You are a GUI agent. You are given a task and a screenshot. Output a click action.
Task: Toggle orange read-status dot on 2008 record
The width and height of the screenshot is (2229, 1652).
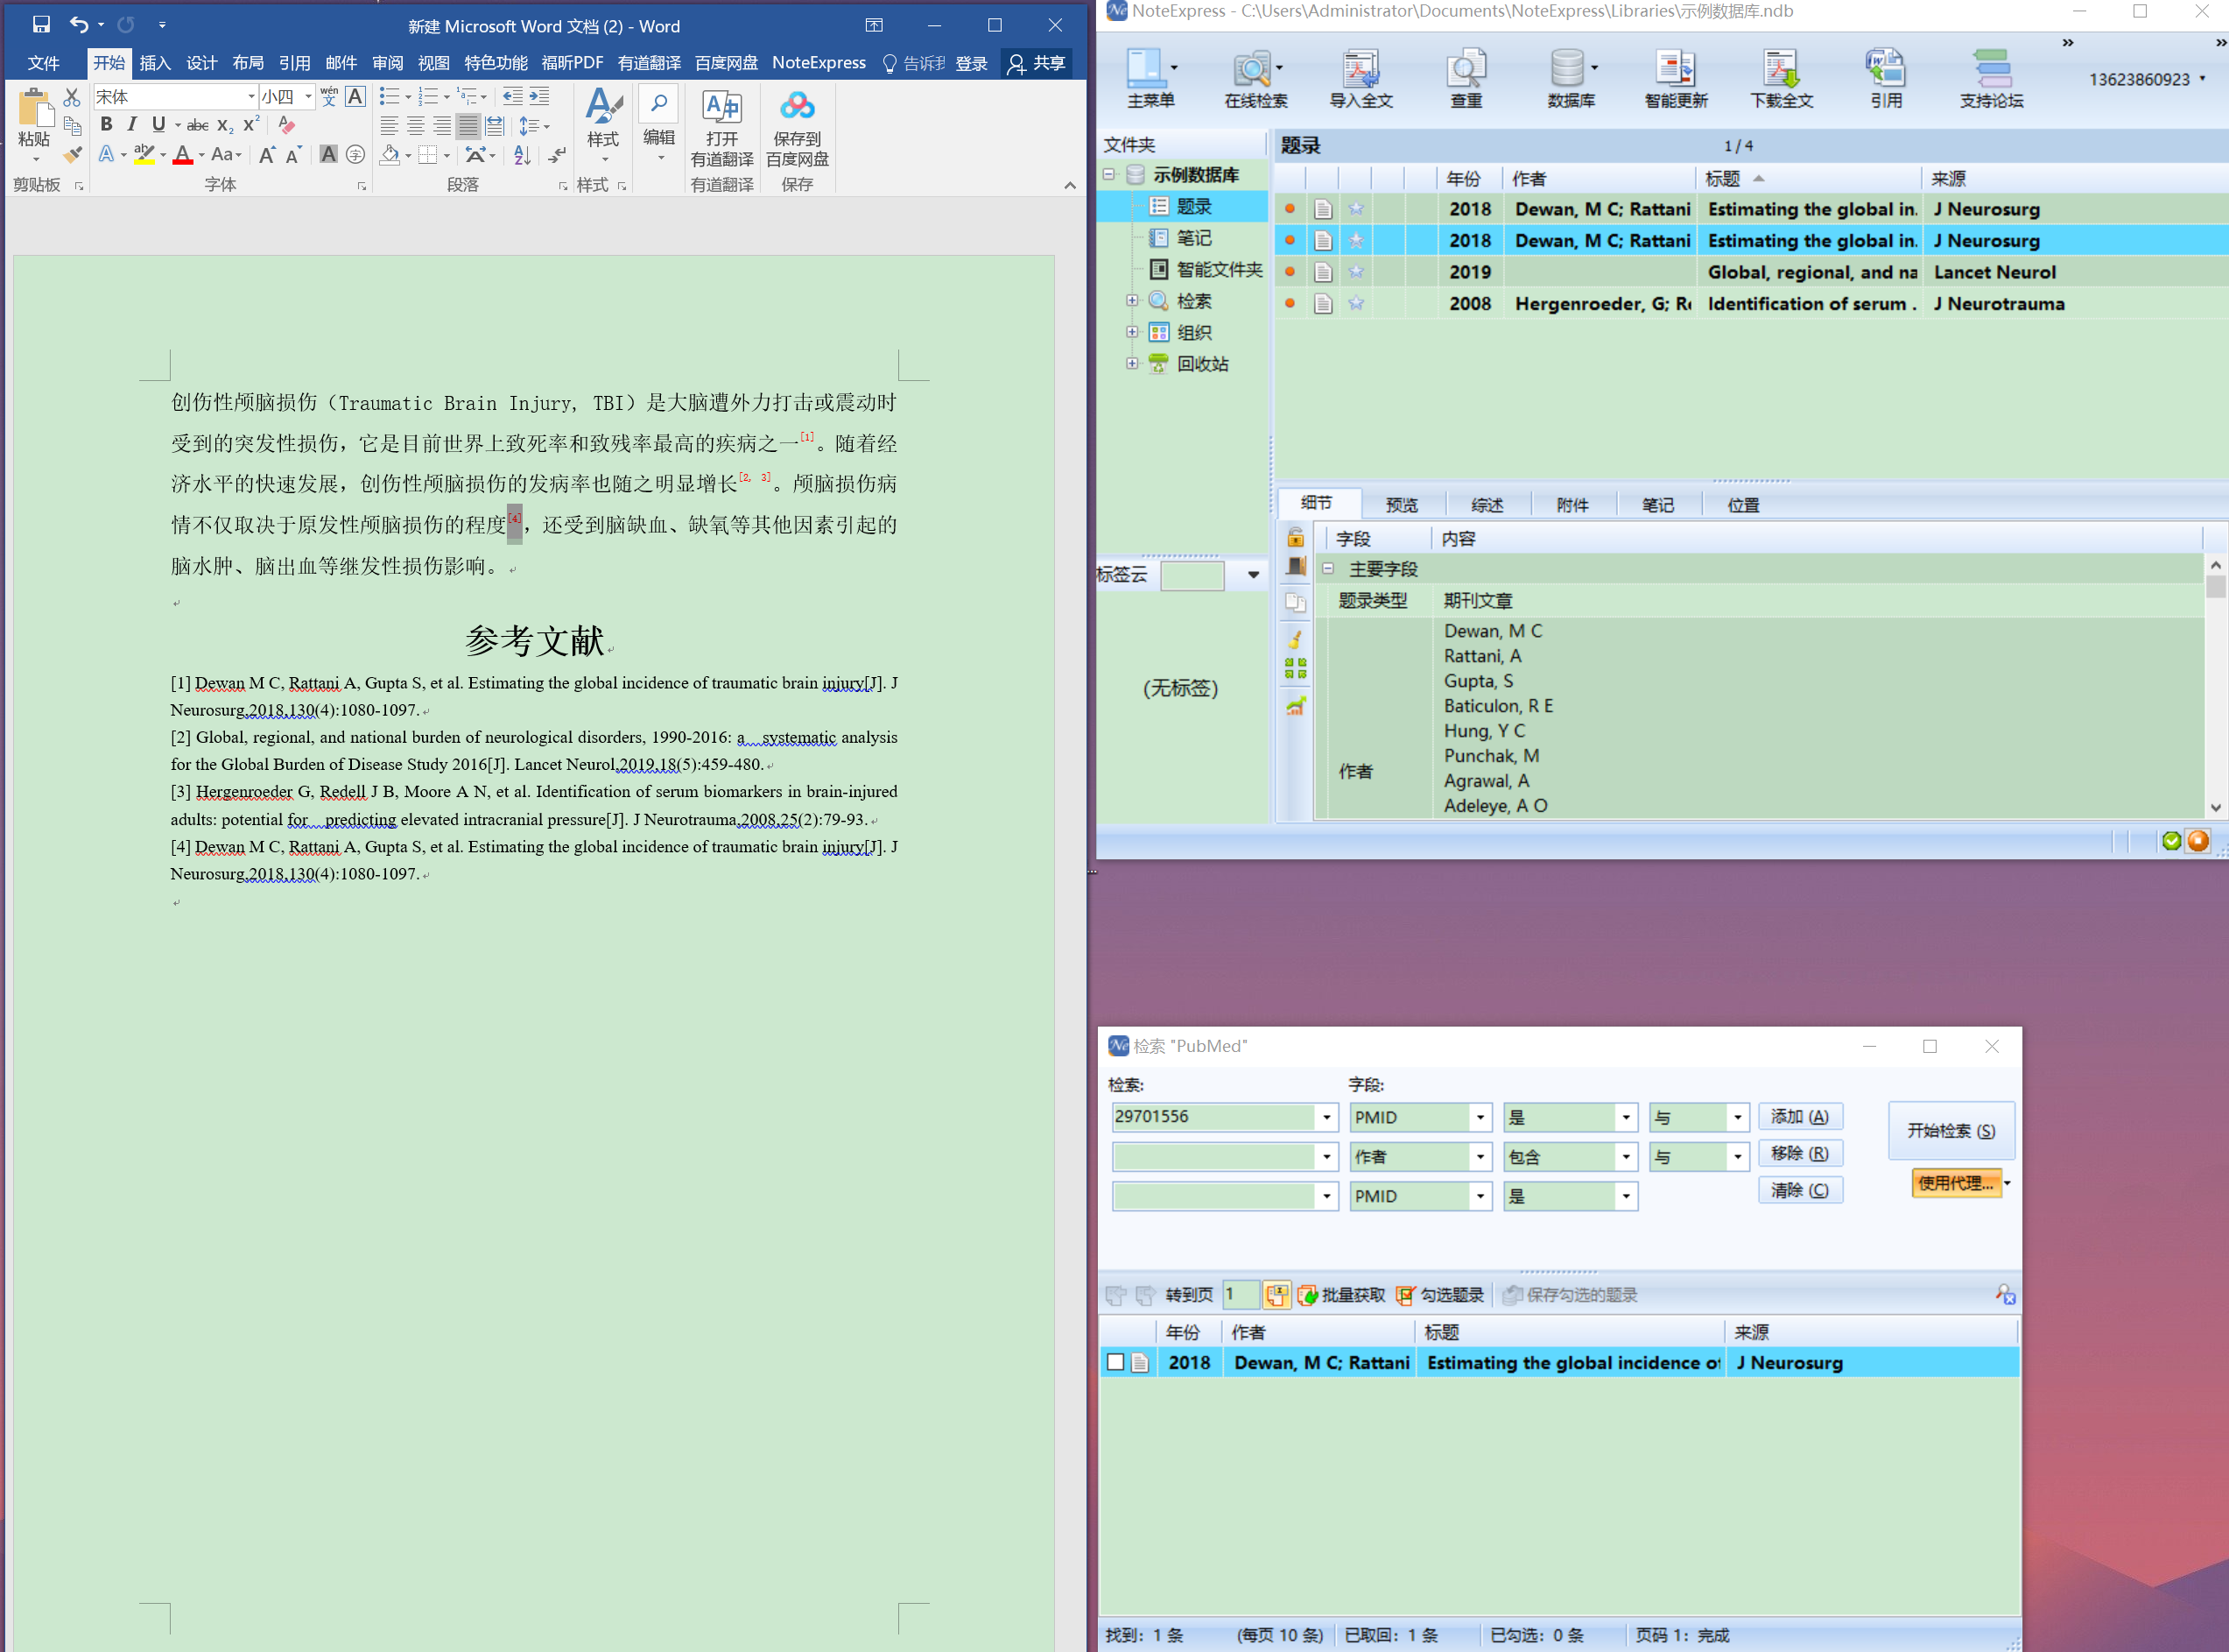tap(1290, 303)
